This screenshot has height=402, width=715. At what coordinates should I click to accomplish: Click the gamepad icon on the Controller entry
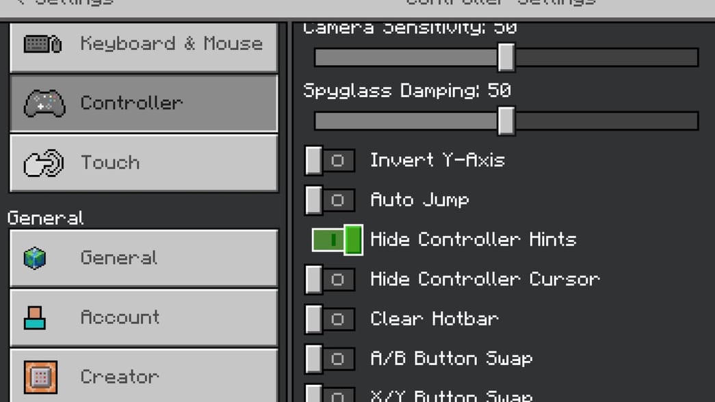pos(43,103)
